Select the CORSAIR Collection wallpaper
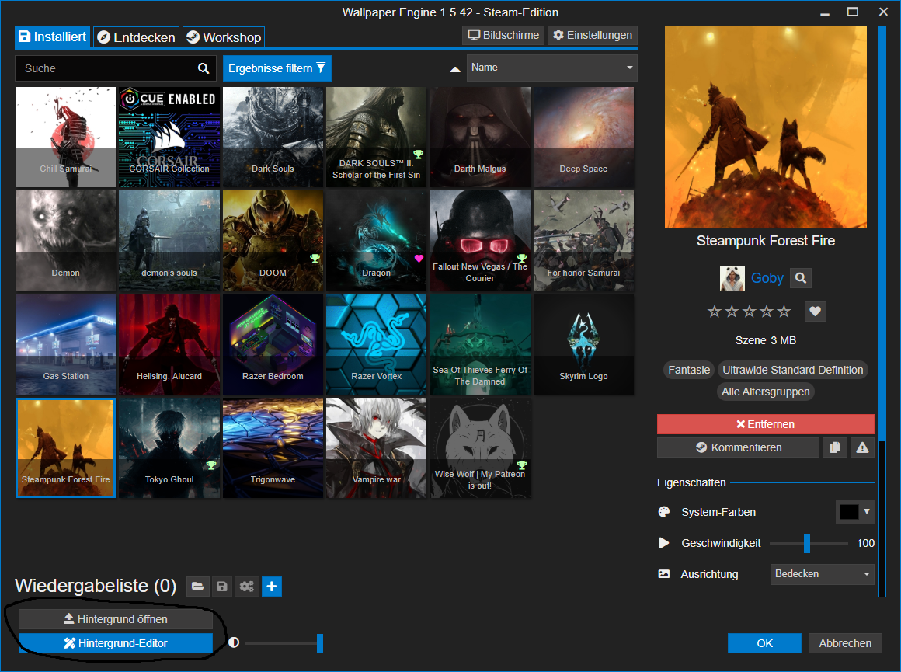 [169, 137]
